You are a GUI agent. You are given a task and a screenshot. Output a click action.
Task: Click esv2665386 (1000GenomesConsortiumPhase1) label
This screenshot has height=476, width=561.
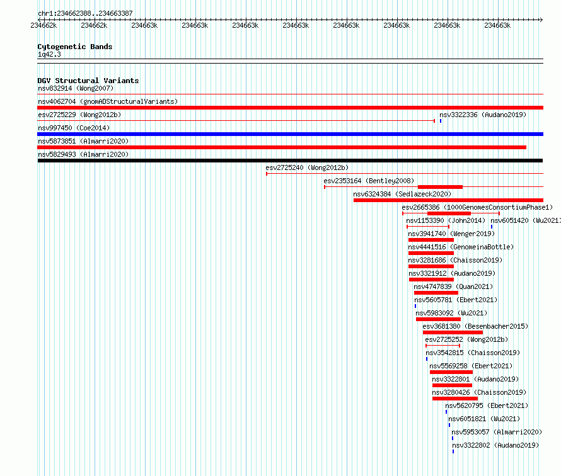(x=477, y=207)
